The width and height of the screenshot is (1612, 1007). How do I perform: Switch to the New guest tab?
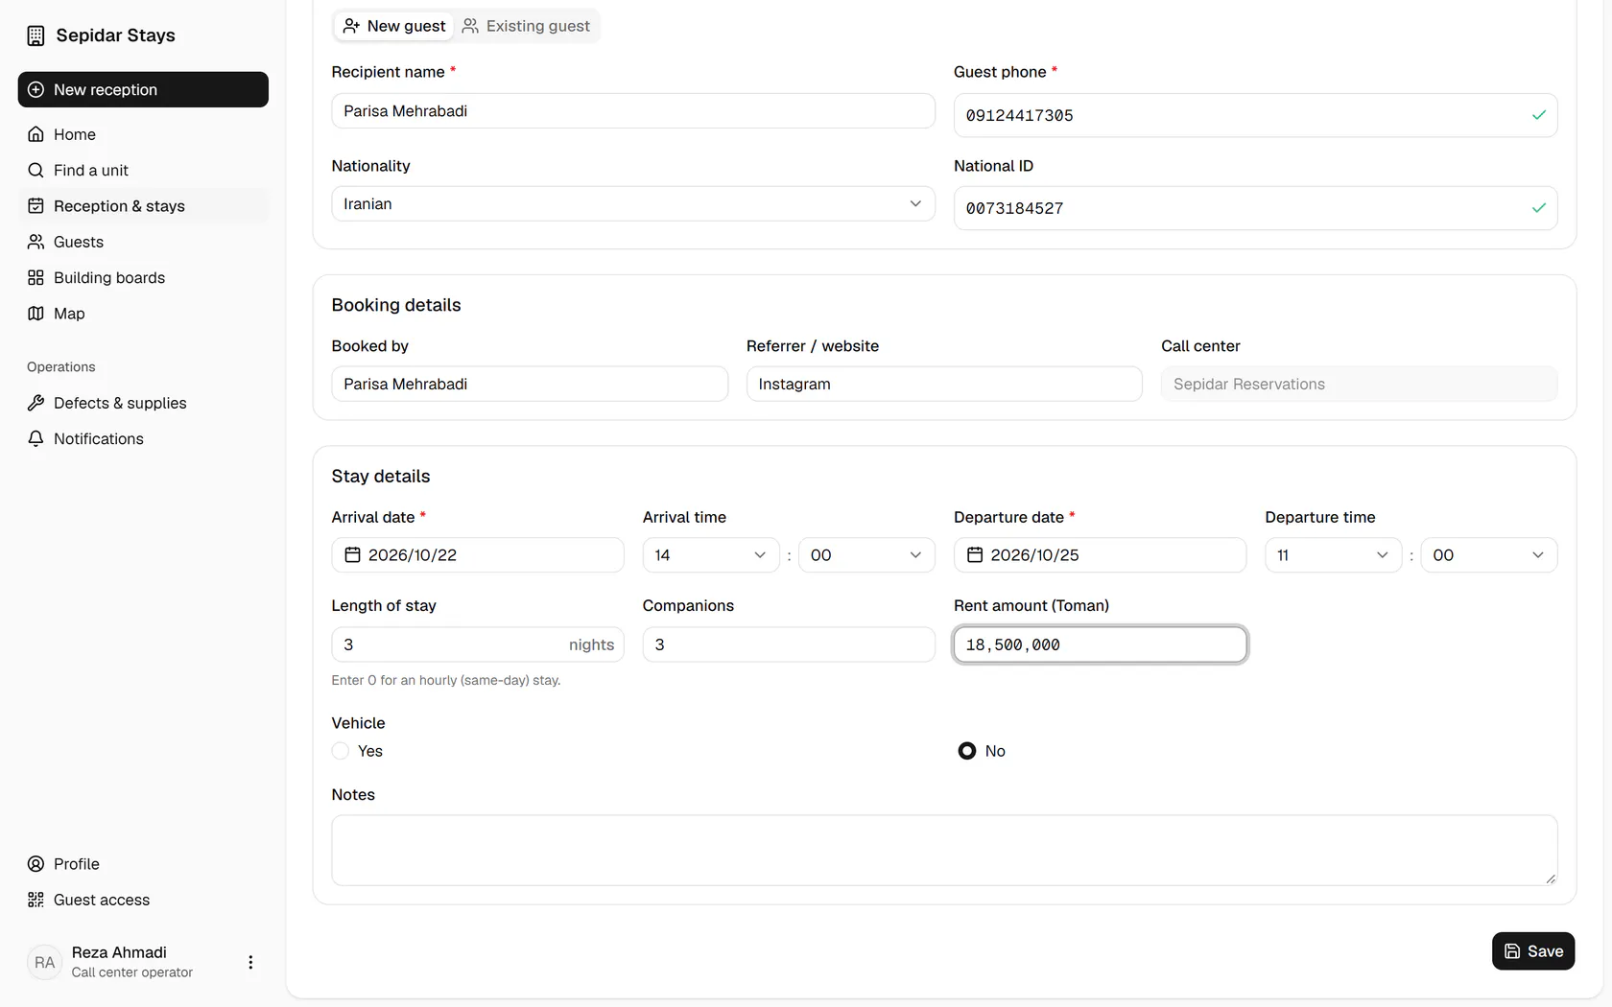click(x=394, y=26)
